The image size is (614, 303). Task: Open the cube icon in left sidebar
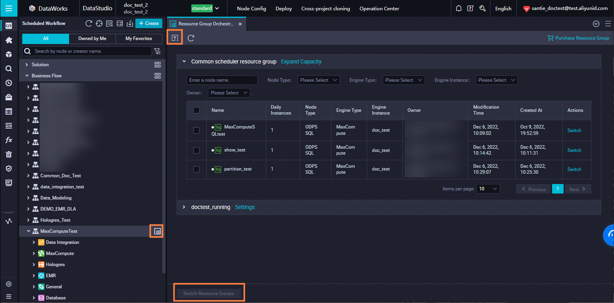coord(9,54)
